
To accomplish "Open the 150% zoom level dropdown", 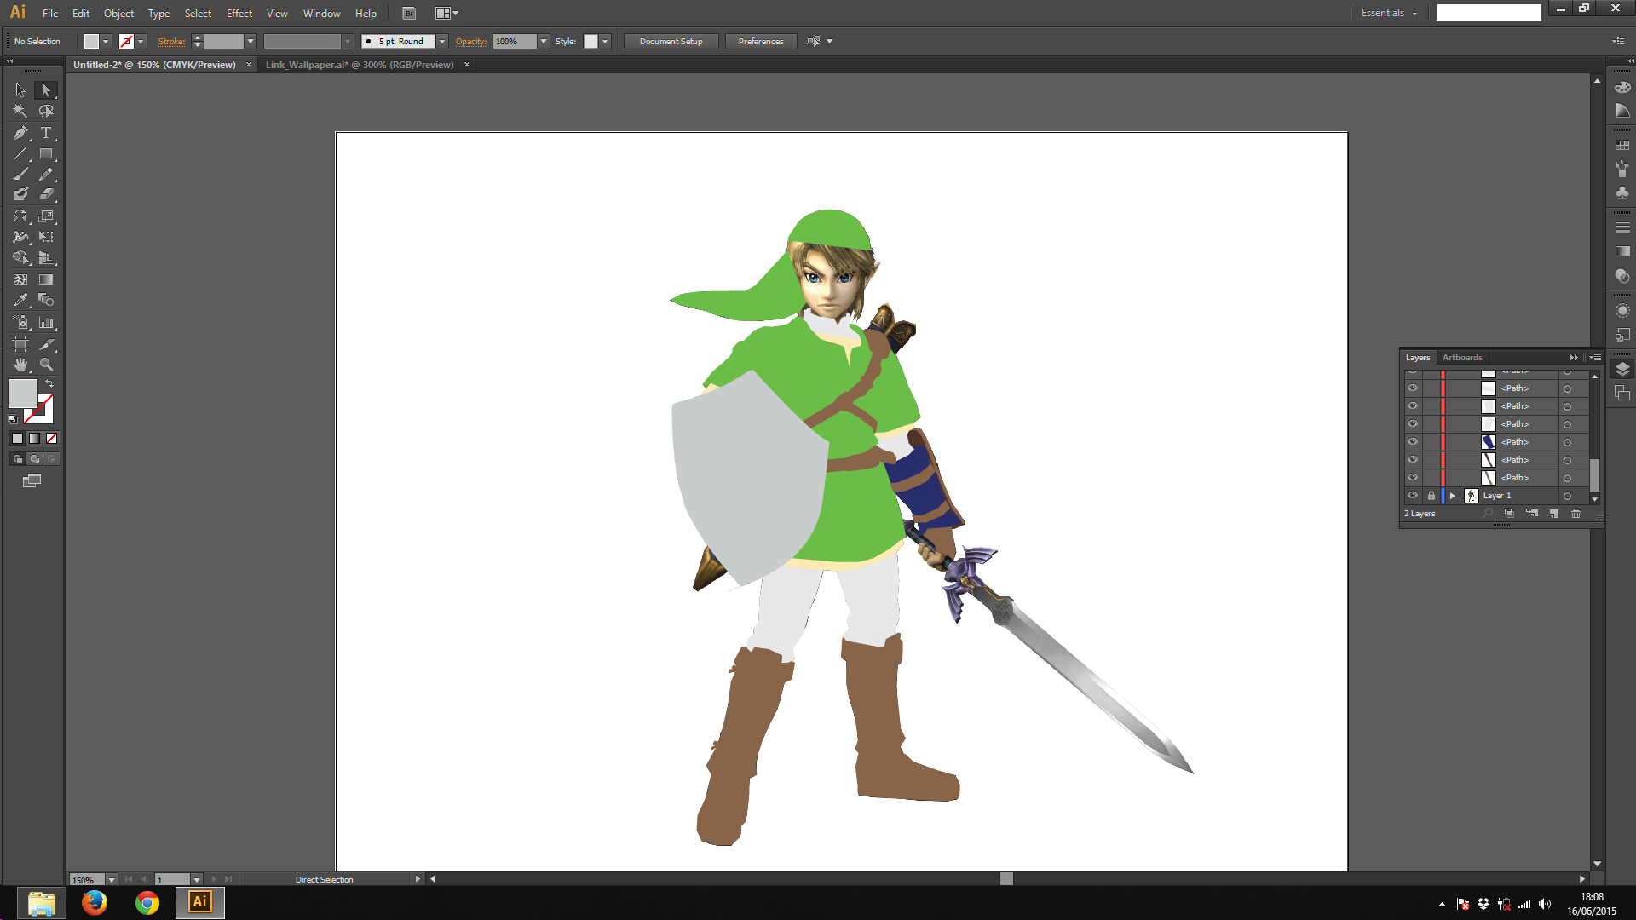I will (x=111, y=880).
